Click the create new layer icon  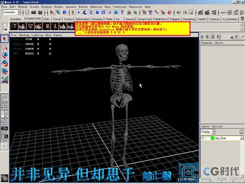click(241, 132)
